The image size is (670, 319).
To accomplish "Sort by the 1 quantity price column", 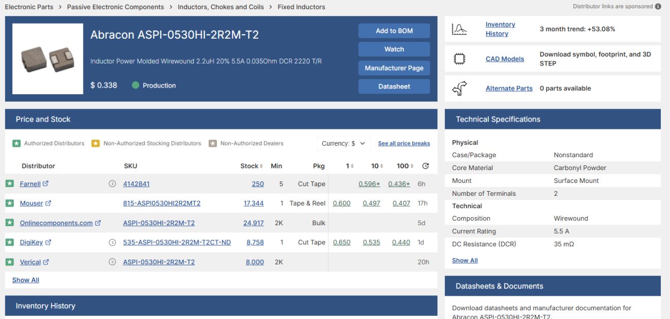I will point(350,166).
